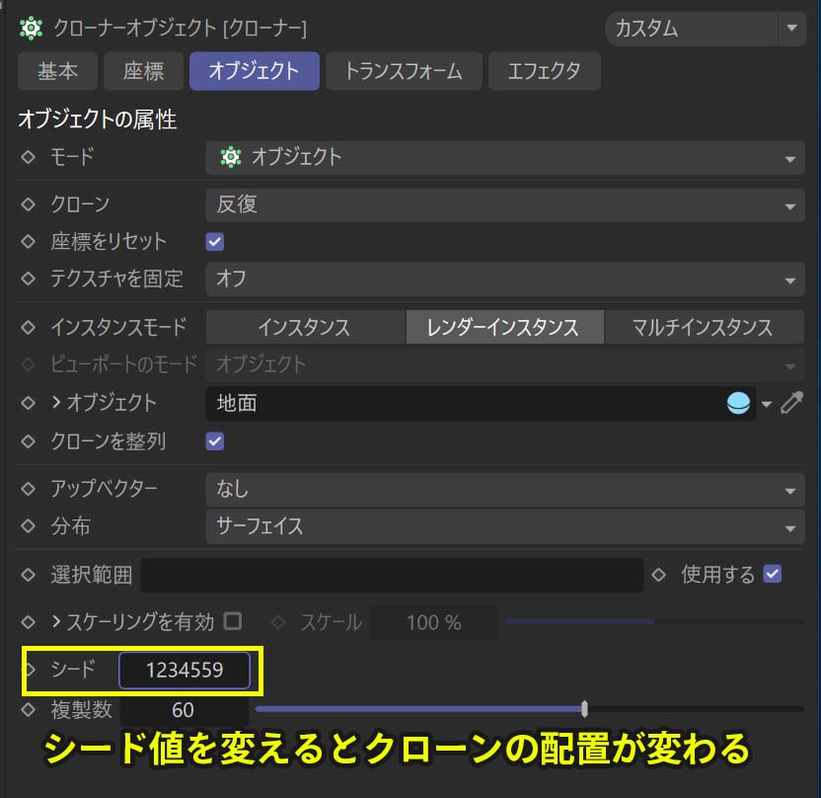
Task: Click the green cloner icon in モード dropdown
Action: click(230, 157)
